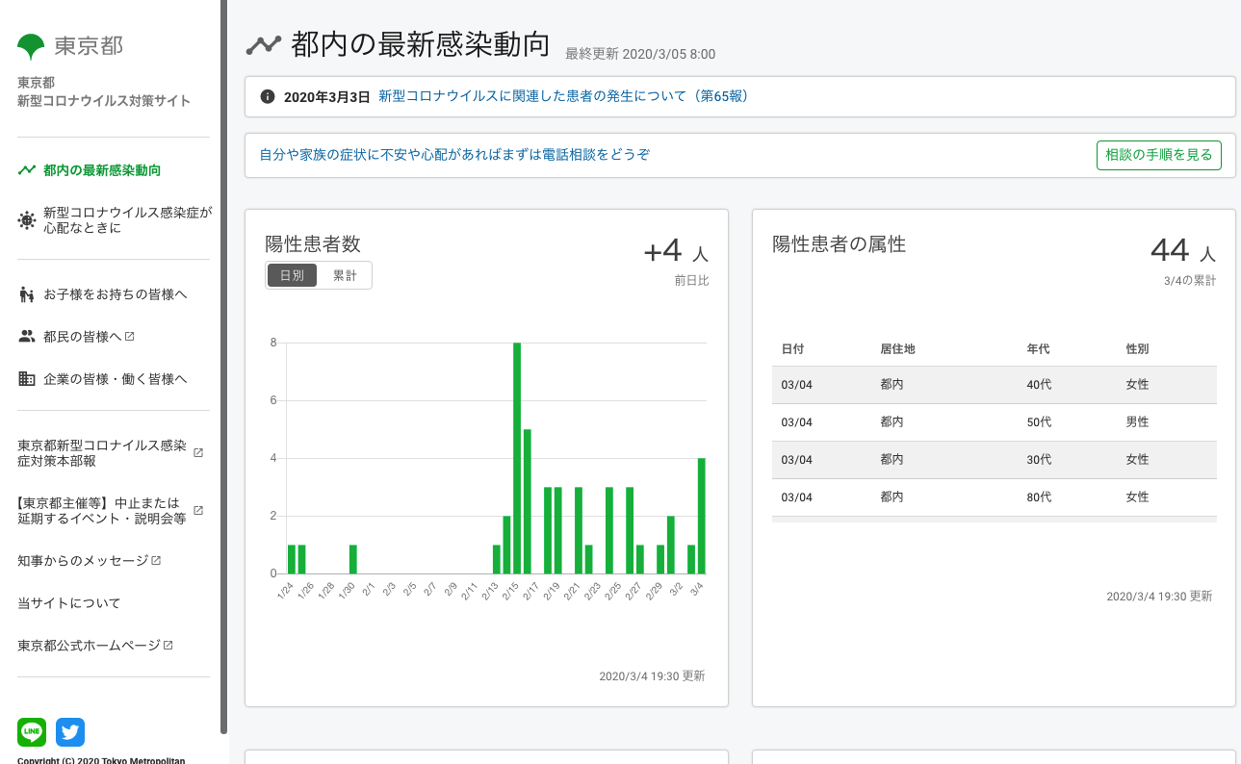Open 東京都公式ホームページ external link
This screenshot has width=1241, height=764.
(x=94, y=646)
